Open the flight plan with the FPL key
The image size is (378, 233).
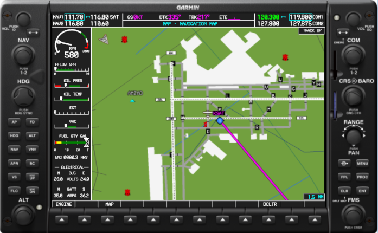344,177
